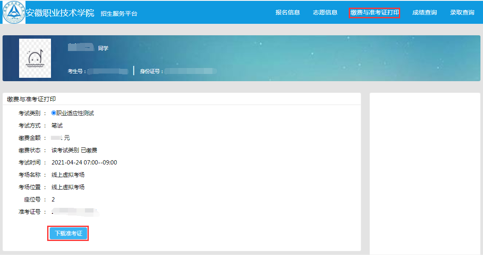Click the college logo icon

pos(14,12)
